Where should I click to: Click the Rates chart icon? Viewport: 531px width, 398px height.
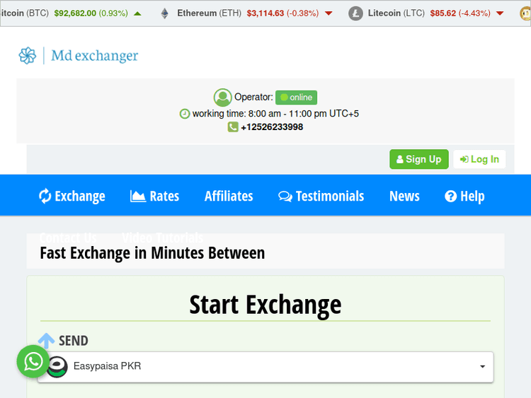coord(138,196)
